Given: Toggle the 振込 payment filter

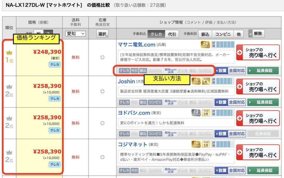Looking at the screenshot, I should [x=205, y=34].
